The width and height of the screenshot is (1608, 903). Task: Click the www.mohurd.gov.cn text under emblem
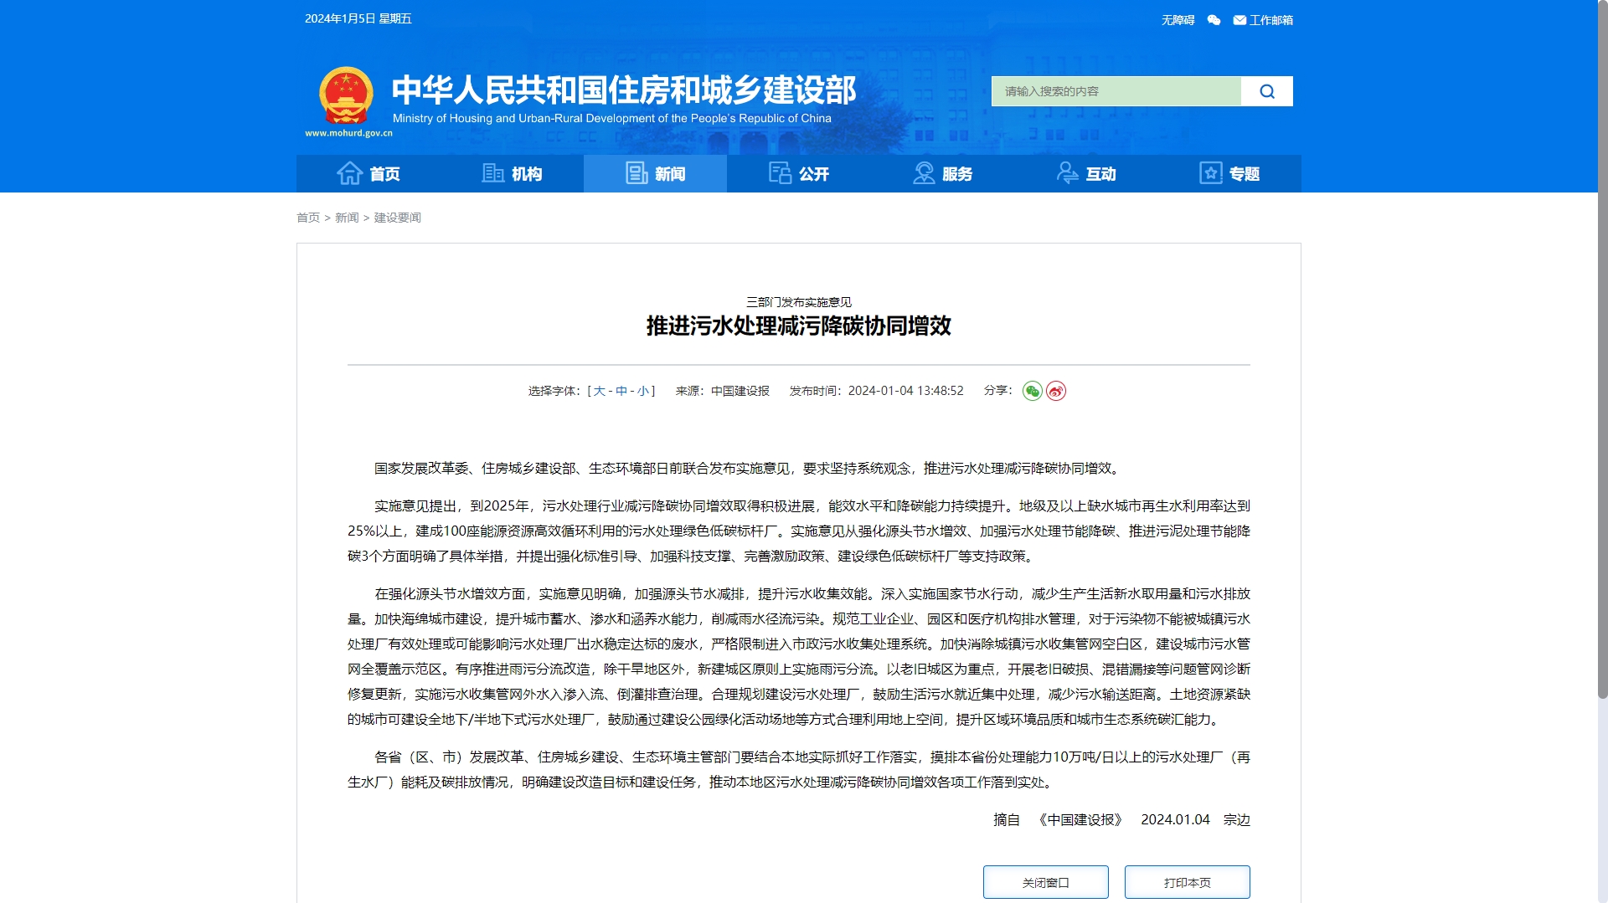coord(348,133)
